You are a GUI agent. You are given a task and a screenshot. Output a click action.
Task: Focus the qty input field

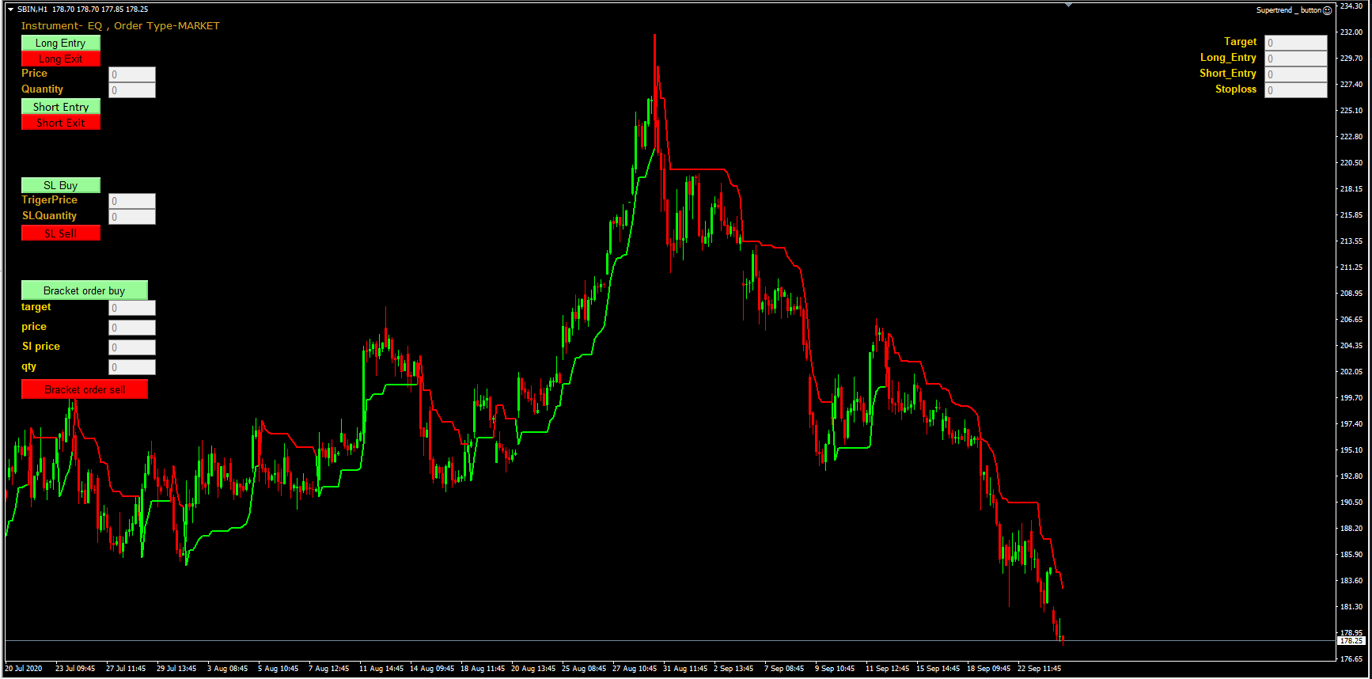[x=132, y=367]
